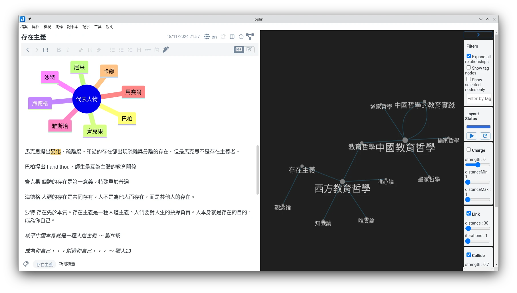The height and width of the screenshot is (293, 517).
Task: Enable the Charge force checkbox
Action: click(x=468, y=150)
